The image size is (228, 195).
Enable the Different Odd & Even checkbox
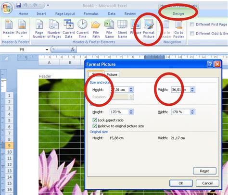click(x=192, y=34)
